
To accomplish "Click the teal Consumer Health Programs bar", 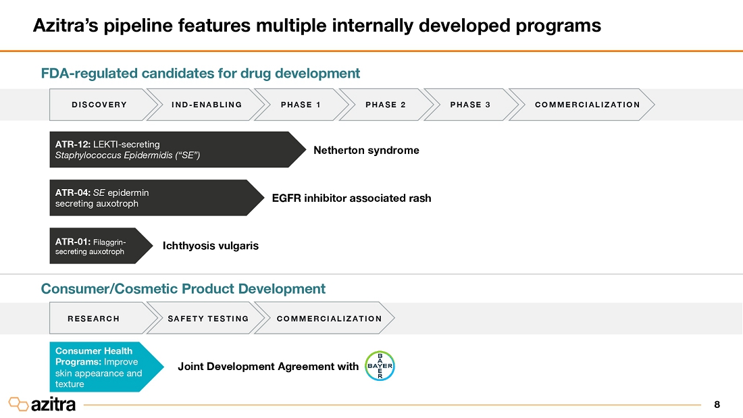I will pyautogui.click(x=101, y=367).
